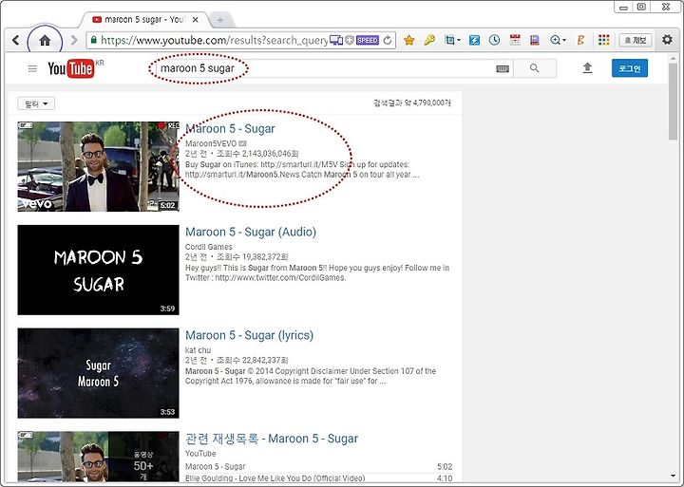Open a new tab
This screenshot has width=684, height=487.
[x=220, y=20]
